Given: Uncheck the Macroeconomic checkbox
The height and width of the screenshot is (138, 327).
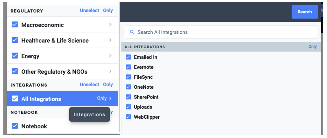Looking at the screenshot, I should [15, 25].
